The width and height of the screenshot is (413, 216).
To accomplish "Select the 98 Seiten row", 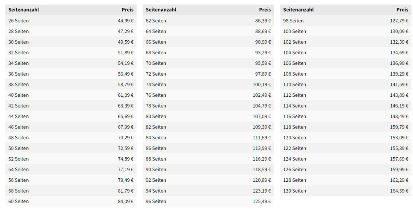I will [x=346, y=21].
